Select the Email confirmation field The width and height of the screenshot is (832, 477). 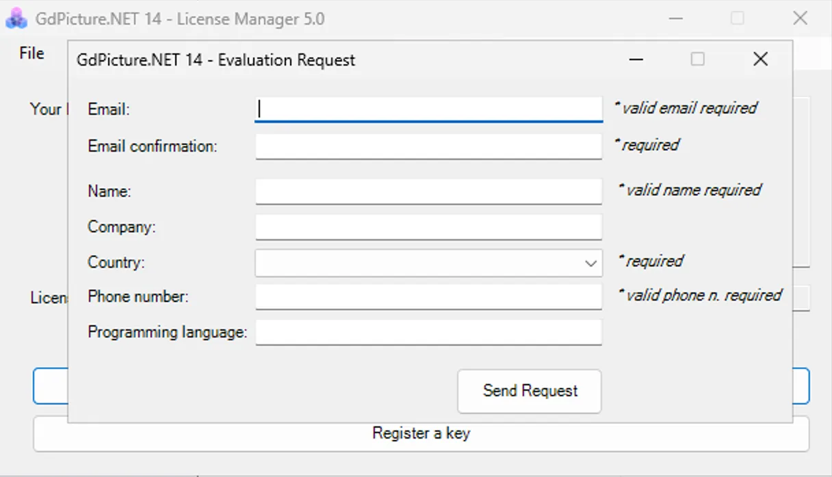pyautogui.click(x=428, y=146)
